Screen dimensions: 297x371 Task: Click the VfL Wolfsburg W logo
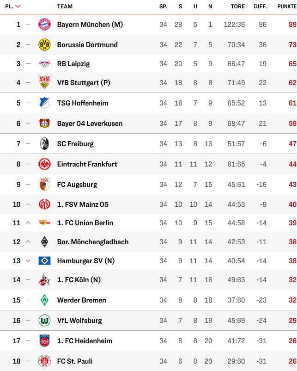pos(44,321)
